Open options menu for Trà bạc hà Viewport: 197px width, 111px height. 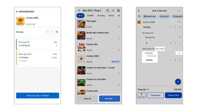[179, 37]
